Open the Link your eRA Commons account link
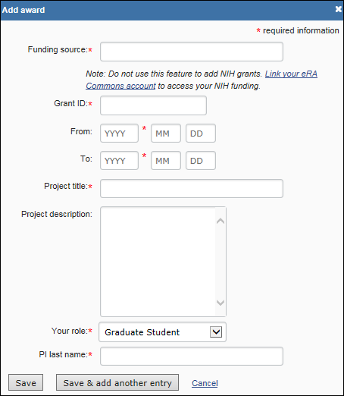 click(x=291, y=74)
